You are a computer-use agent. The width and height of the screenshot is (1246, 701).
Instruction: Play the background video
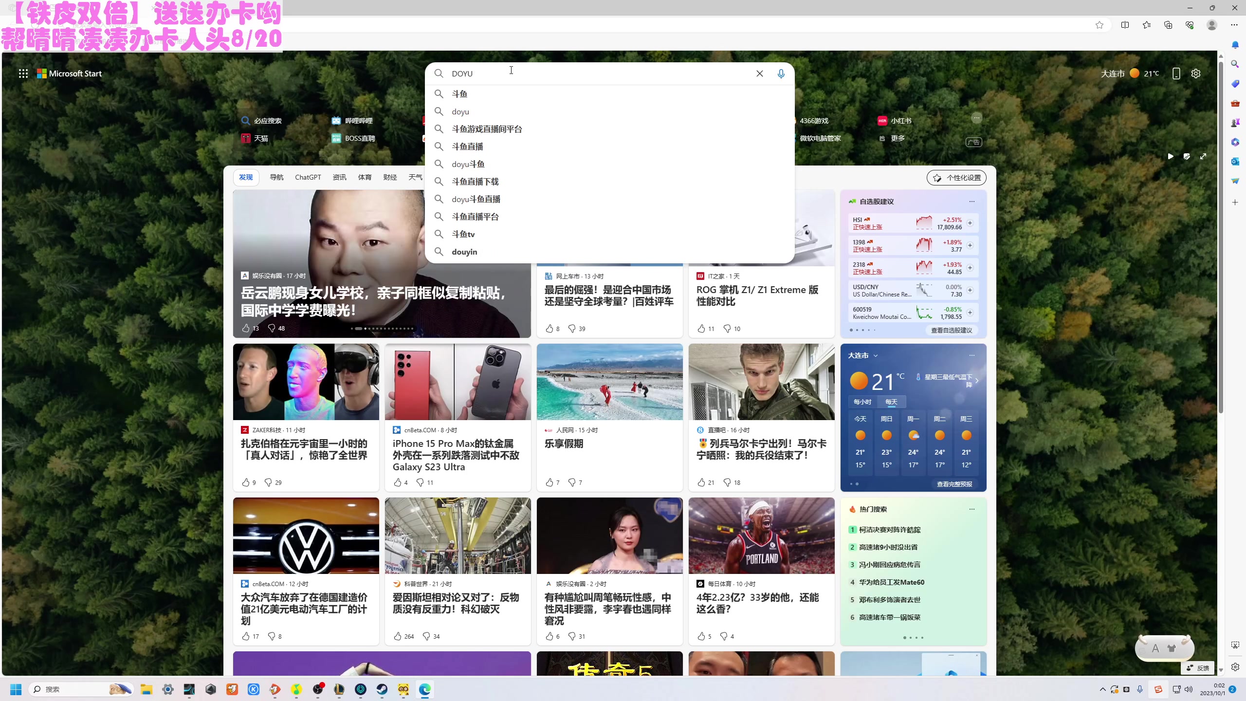(1171, 156)
